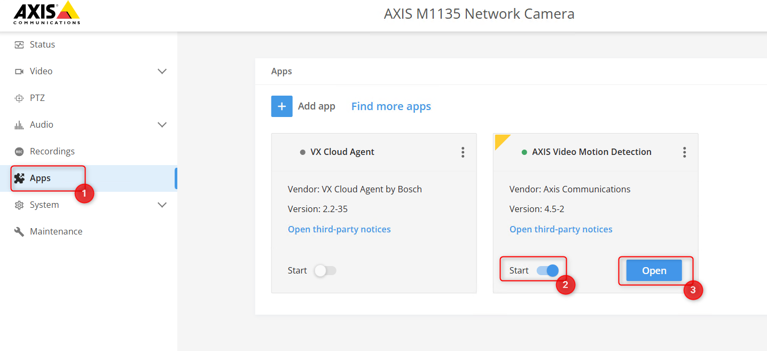The image size is (767, 351).
Task: Click the System gear icon
Action: click(x=19, y=205)
